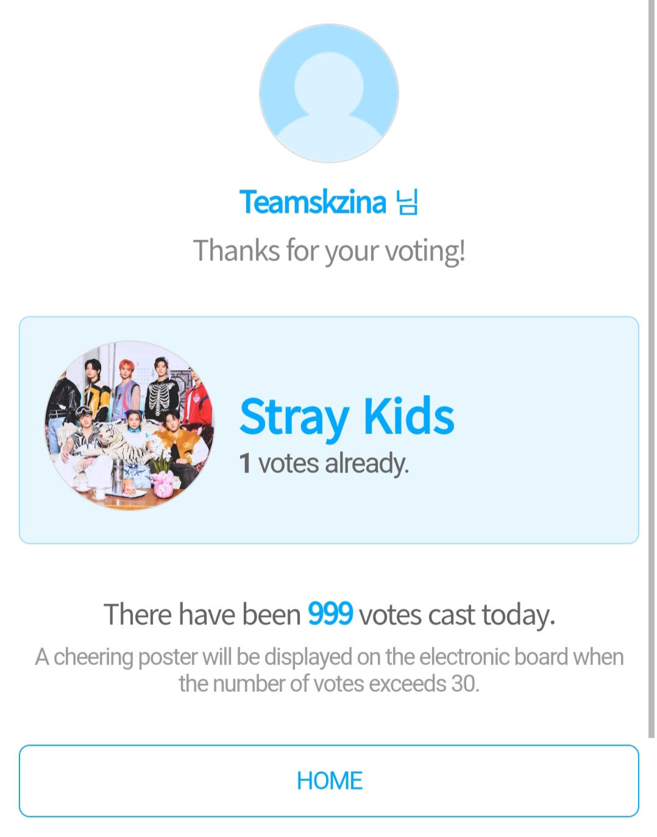Click the Teamskzina username
657x837 pixels.
(313, 202)
